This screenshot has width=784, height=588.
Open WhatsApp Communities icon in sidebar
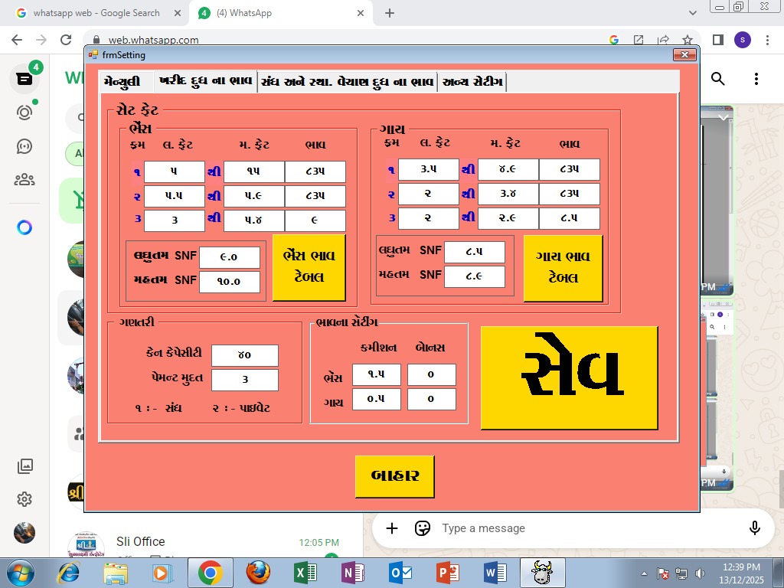click(24, 180)
